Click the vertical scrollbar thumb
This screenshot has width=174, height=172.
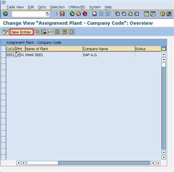click(164, 65)
